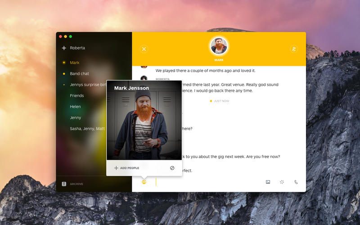Viewport: 360px width, 225px height.
Task: Click the sketch icon in yellow header
Action: [x=294, y=49]
